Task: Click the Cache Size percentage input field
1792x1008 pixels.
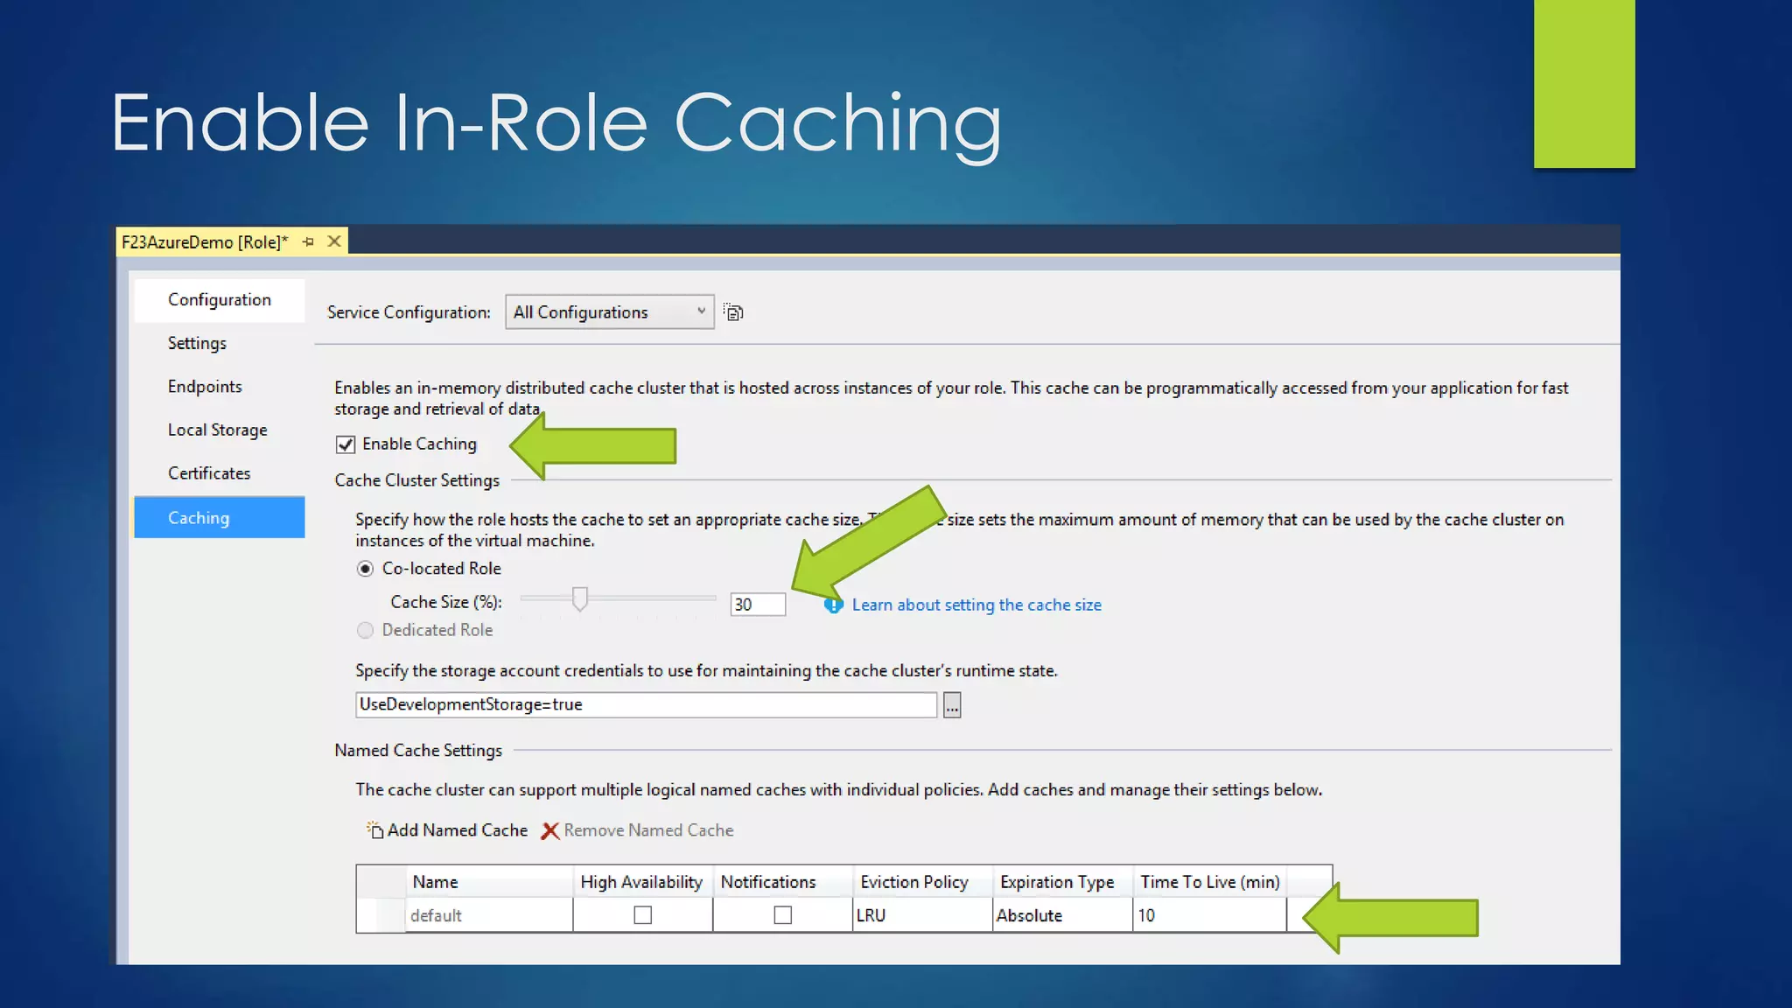Action: click(758, 605)
